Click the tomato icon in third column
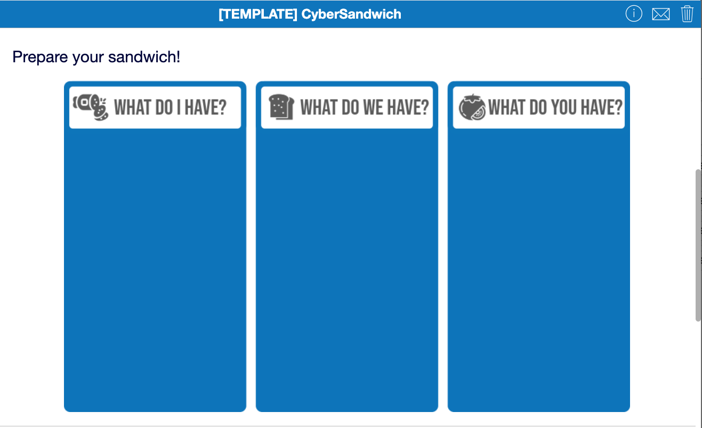702x428 pixels. point(472,107)
